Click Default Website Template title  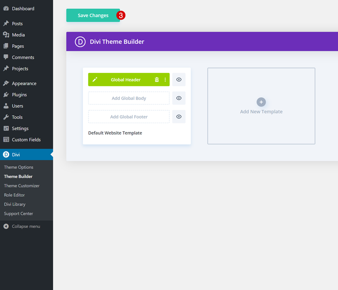tap(115, 133)
